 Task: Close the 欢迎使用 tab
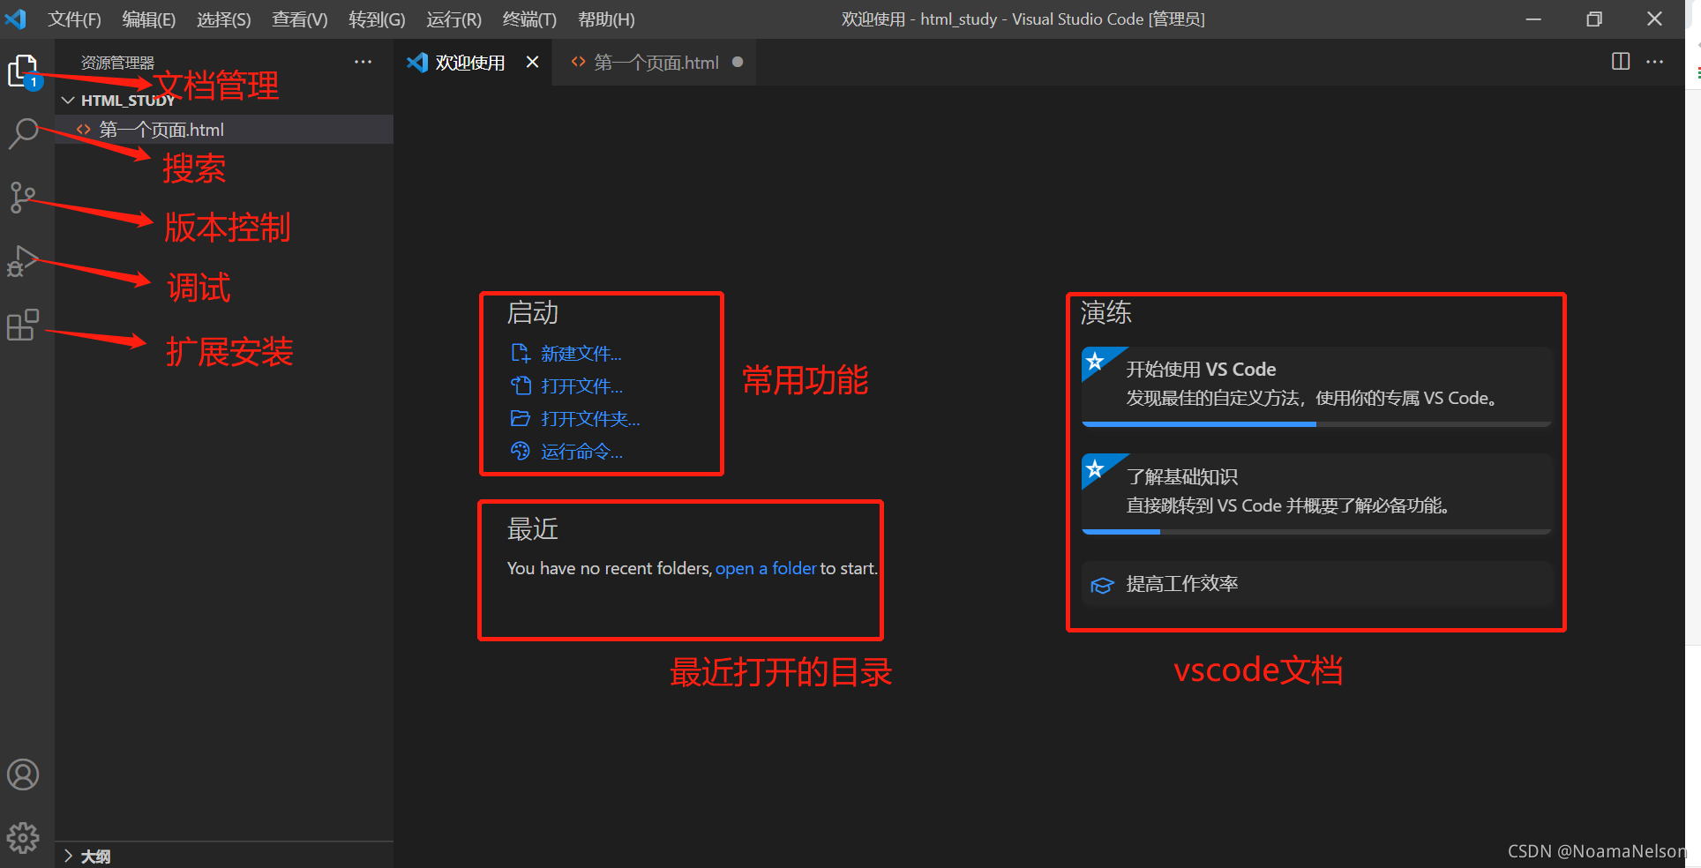[x=532, y=62]
